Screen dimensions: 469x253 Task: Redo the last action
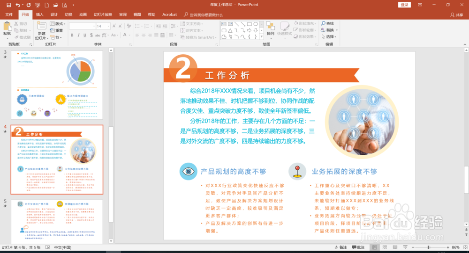(x=29, y=5)
